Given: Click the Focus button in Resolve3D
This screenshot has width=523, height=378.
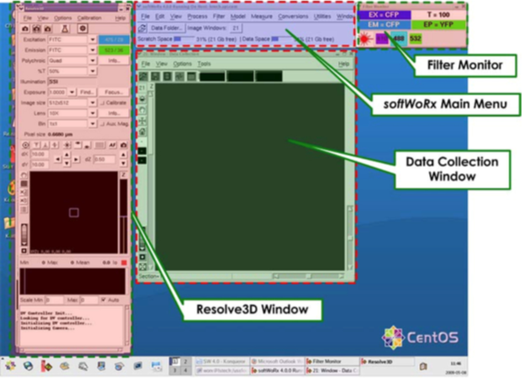Looking at the screenshot, I should coord(113,92).
